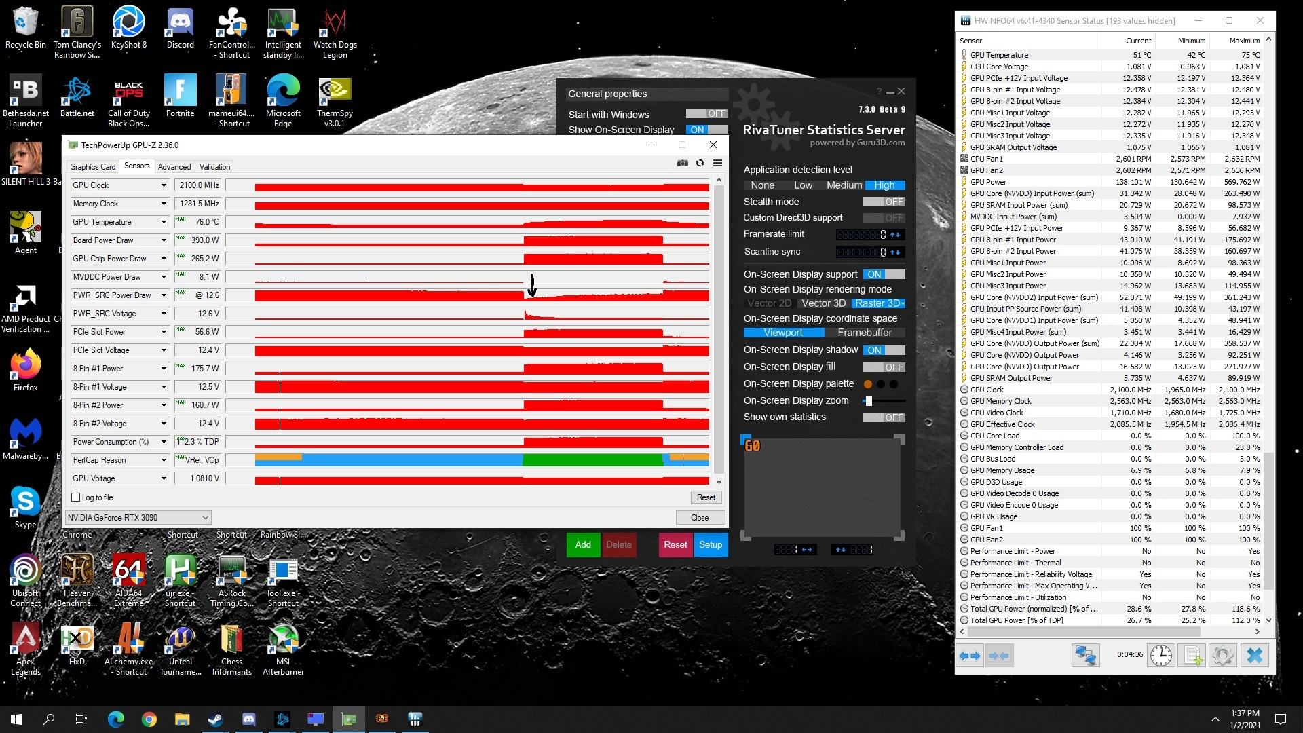Image resolution: width=1303 pixels, height=733 pixels.
Task: Open Board Power Draw sensor dropdown
Action: (x=164, y=240)
